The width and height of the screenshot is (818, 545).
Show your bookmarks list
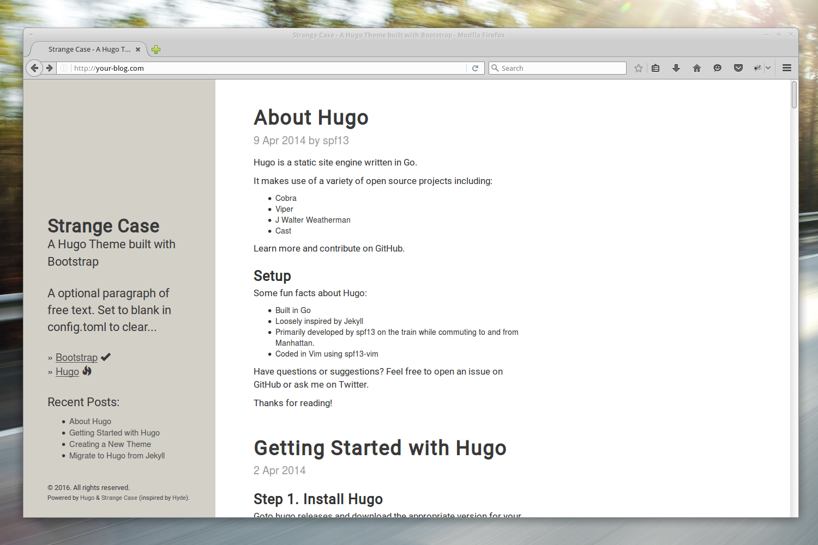(655, 68)
